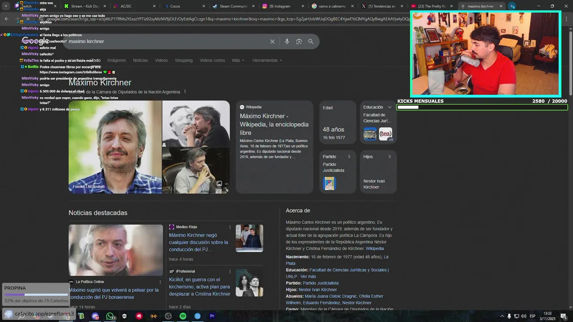Open Adobe Premiere Pro from the taskbar
This screenshot has height=322, width=573.
click(x=212, y=316)
